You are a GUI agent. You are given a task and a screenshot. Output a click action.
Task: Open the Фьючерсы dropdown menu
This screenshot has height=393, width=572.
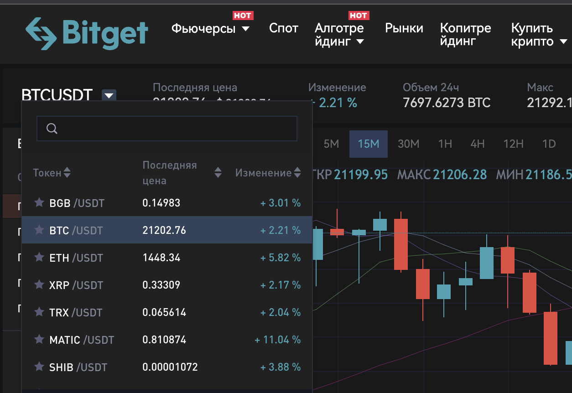(211, 29)
